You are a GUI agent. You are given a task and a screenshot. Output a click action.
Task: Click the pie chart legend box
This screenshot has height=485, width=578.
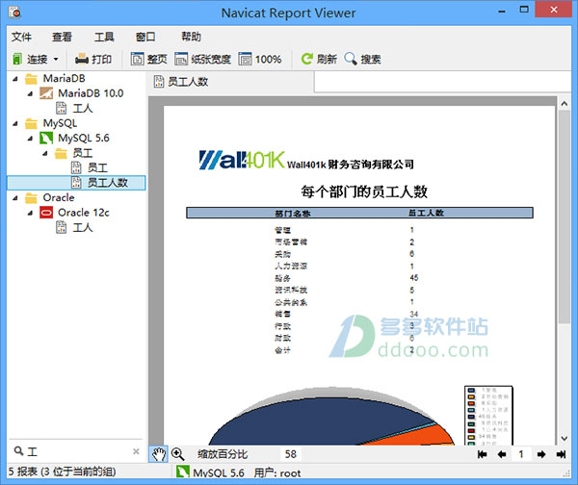[488, 416]
